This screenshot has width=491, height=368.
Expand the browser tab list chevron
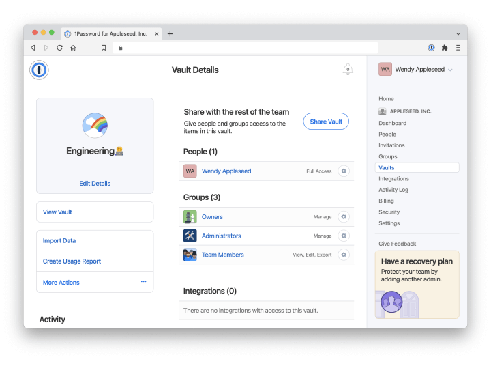458,34
